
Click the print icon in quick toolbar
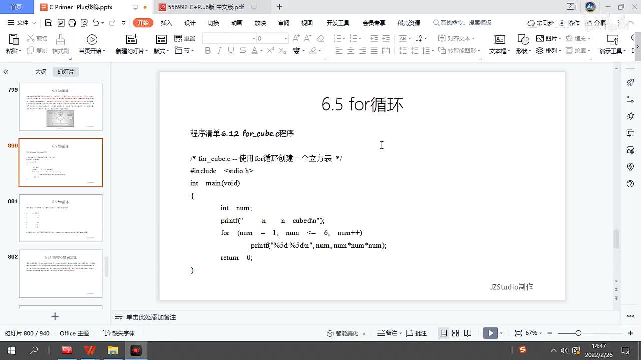pyautogui.click(x=72, y=23)
